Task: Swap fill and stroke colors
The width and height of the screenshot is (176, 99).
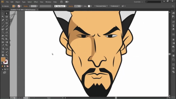Action: pyautogui.click(x=7, y=58)
